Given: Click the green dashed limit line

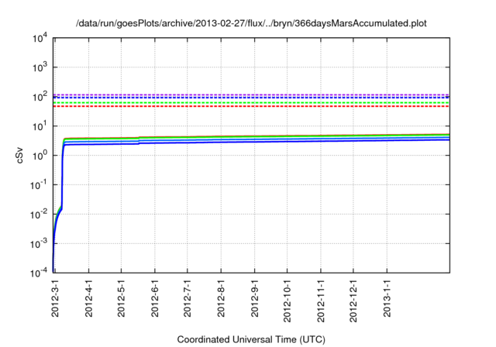Looking at the screenshot, I should [251, 103].
